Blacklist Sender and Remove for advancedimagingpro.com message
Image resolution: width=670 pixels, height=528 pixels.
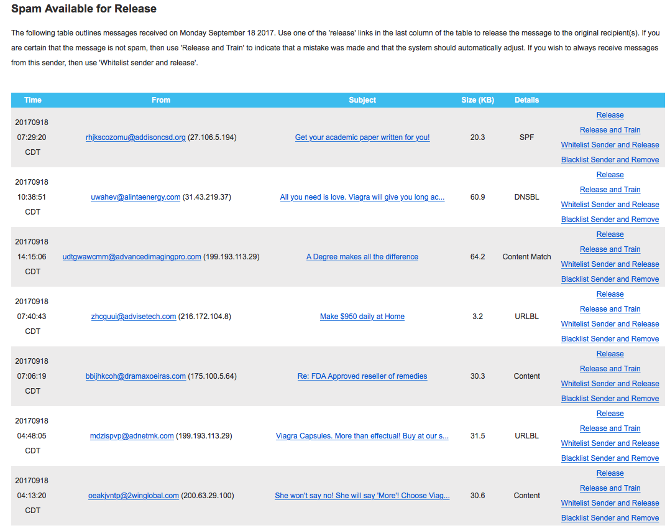coord(610,280)
